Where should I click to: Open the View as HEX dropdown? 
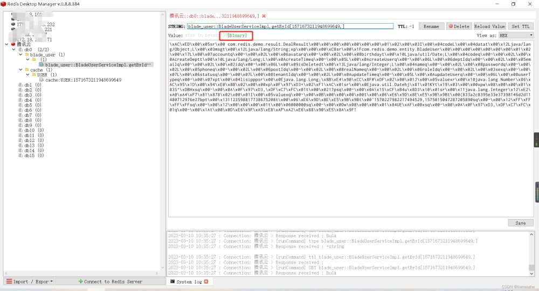(516, 36)
